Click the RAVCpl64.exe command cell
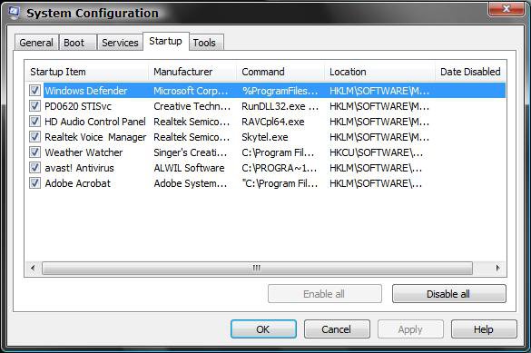The image size is (531, 353). pos(273,122)
